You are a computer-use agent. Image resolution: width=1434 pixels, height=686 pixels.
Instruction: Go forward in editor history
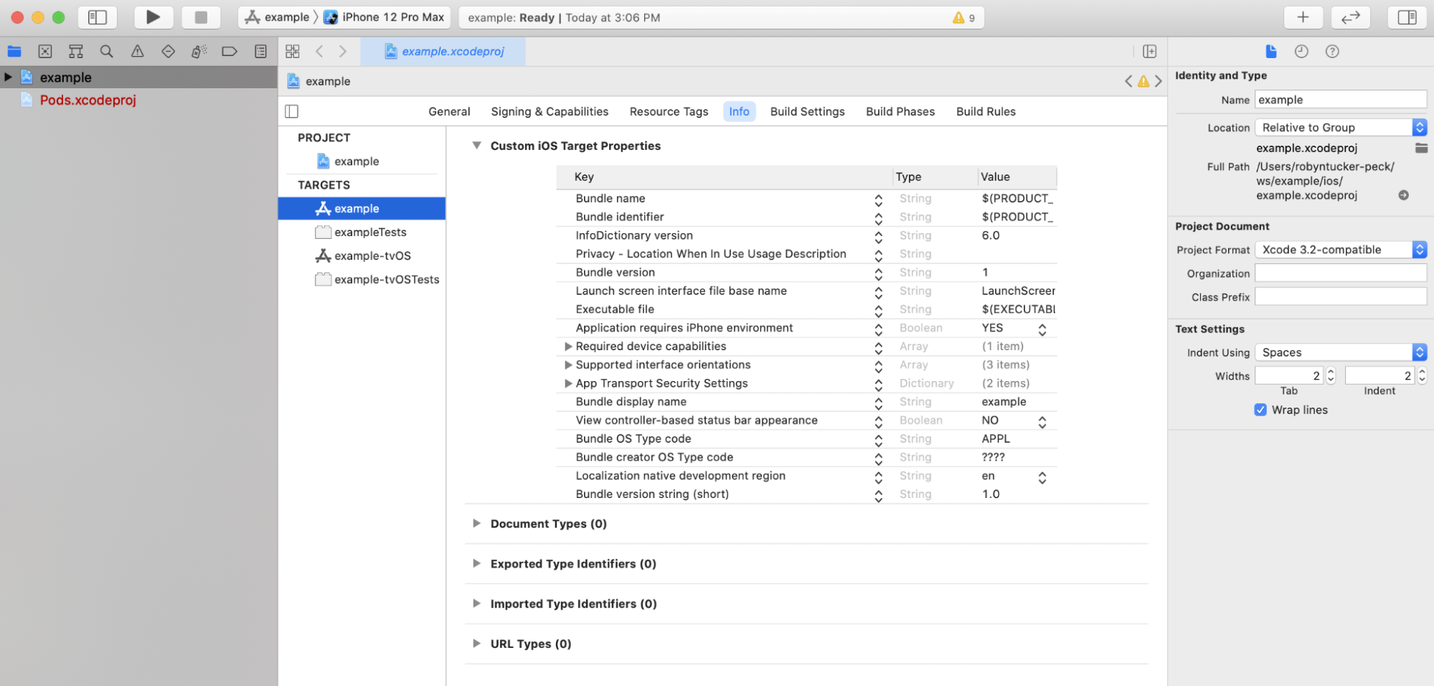[343, 52]
